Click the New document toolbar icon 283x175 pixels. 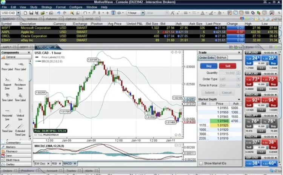[x=25, y=13]
